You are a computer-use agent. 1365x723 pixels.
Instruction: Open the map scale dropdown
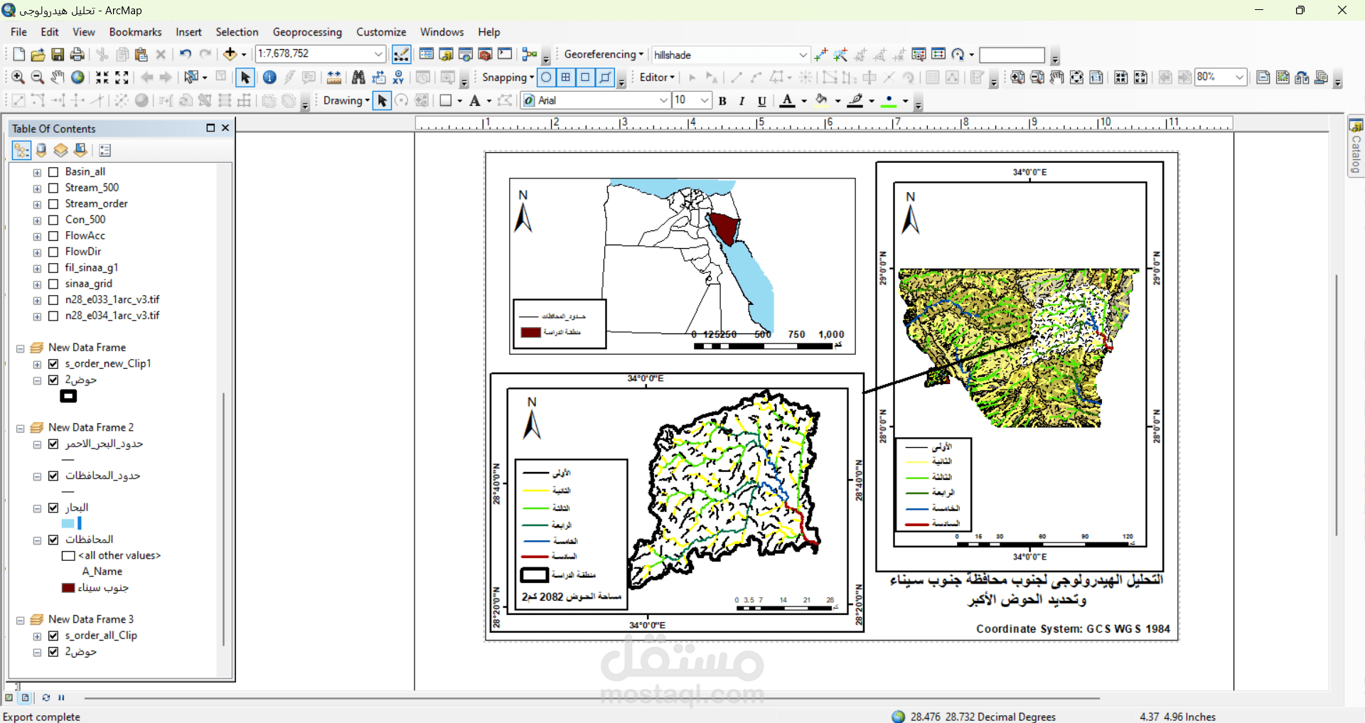pyautogui.click(x=378, y=54)
